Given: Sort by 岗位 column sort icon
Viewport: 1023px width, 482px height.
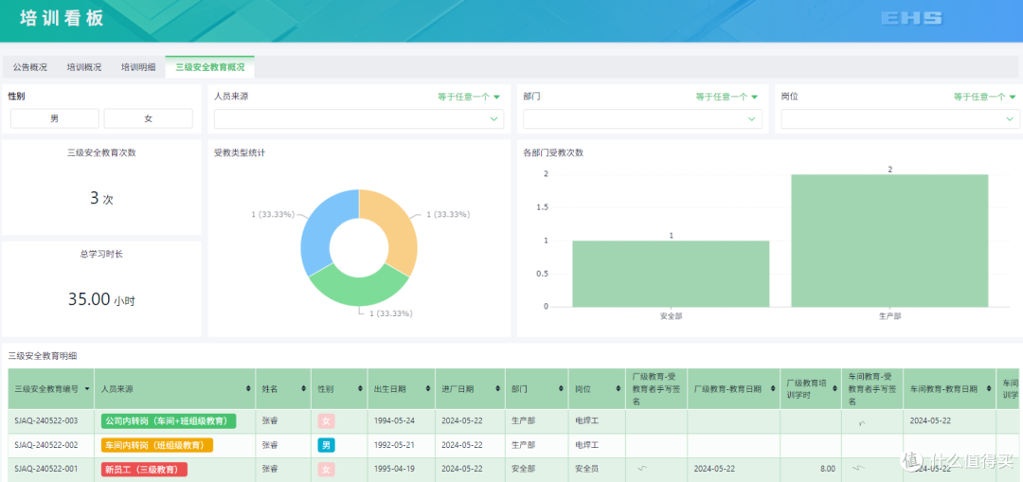Looking at the screenshot, I should pos(619,389).
